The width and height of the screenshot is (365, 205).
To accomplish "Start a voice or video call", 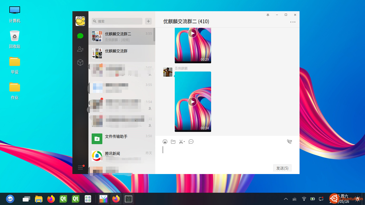I will [x=289, y=142].
